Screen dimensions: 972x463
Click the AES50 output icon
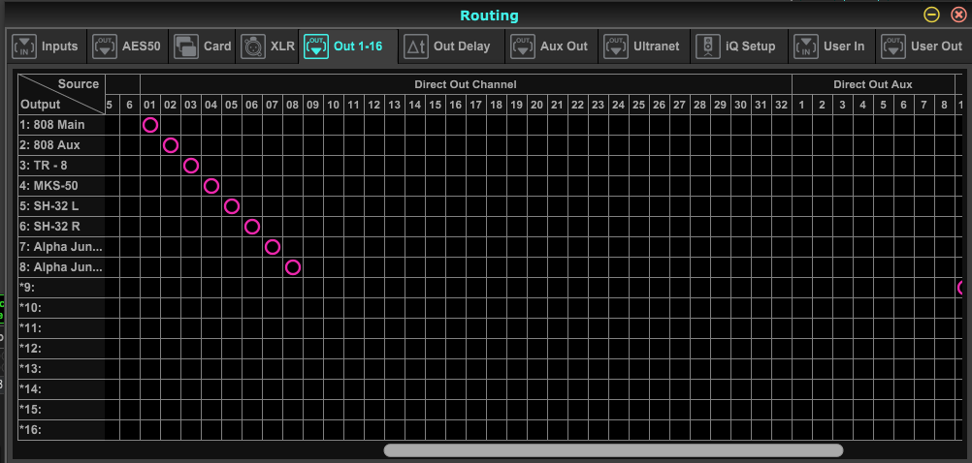[105, 46]
